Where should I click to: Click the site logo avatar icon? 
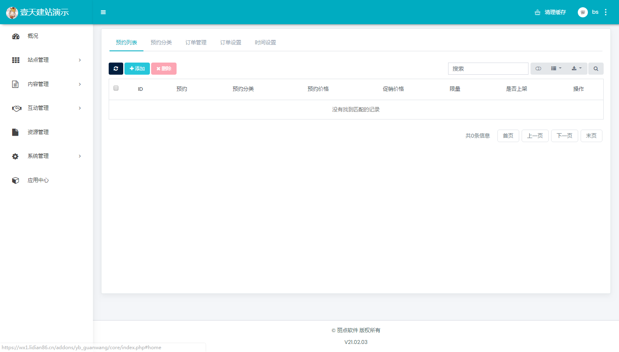click(12, 13)
